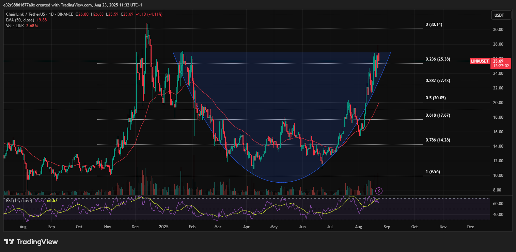Click the Mar label on time axis
The image size is (516, 252).
(218, 226)
